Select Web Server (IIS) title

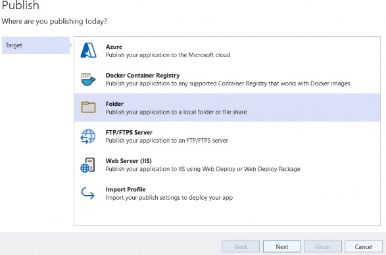(x=129, y=161)
